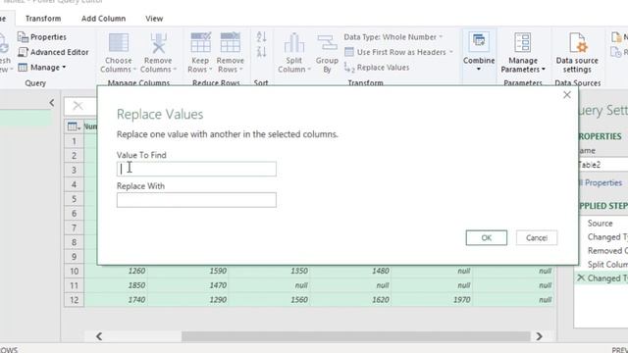The height and width of the screenshot is (353, 628).
Task: Switch to the View tab
Action: point(154,19)
